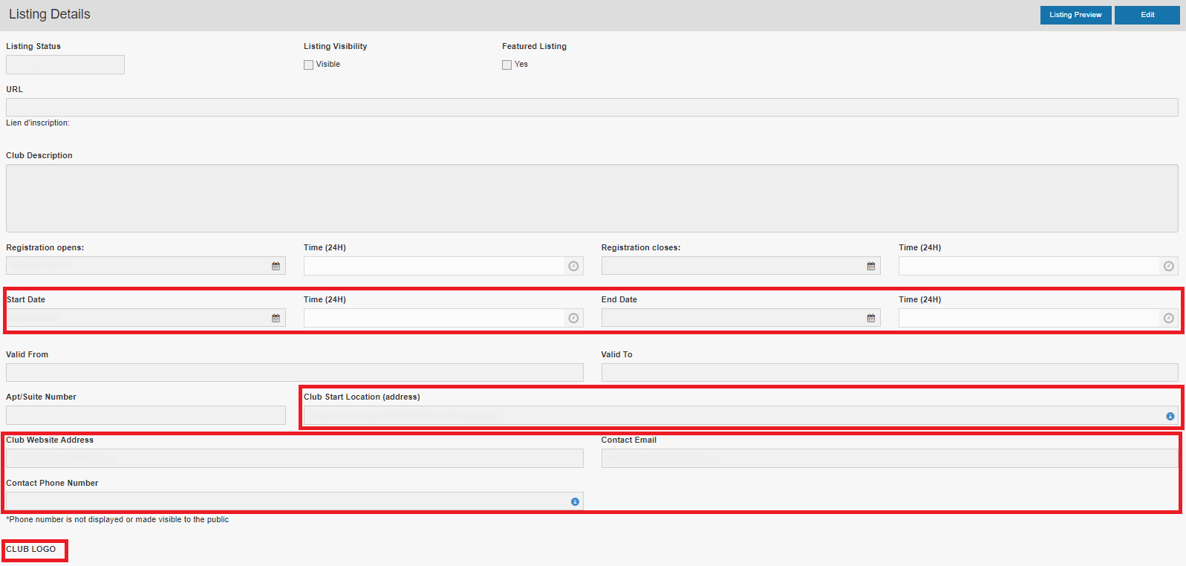Open End Date calendar picker icon
The image size is (1186, 566).
click(x=871, y=318)
